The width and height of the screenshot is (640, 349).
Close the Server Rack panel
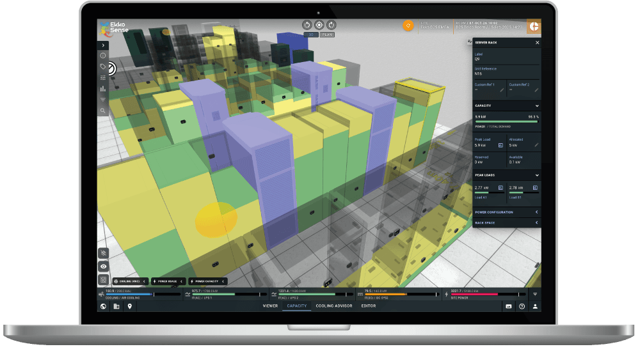coord(537,42)
